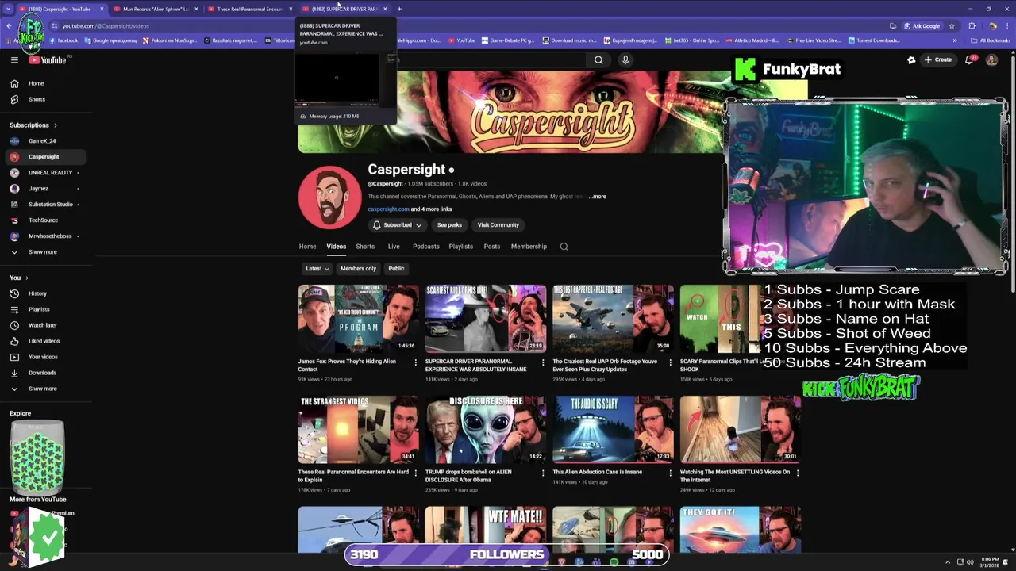Expand channel description with ...more
Screen dimensions: 1016x571
coord(598,197)
